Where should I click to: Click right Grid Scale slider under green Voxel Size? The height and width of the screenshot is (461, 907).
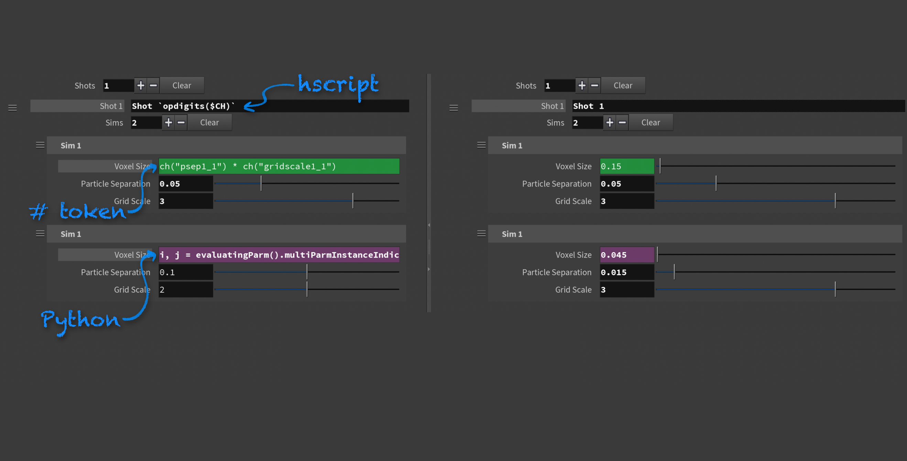click(835, 201)
